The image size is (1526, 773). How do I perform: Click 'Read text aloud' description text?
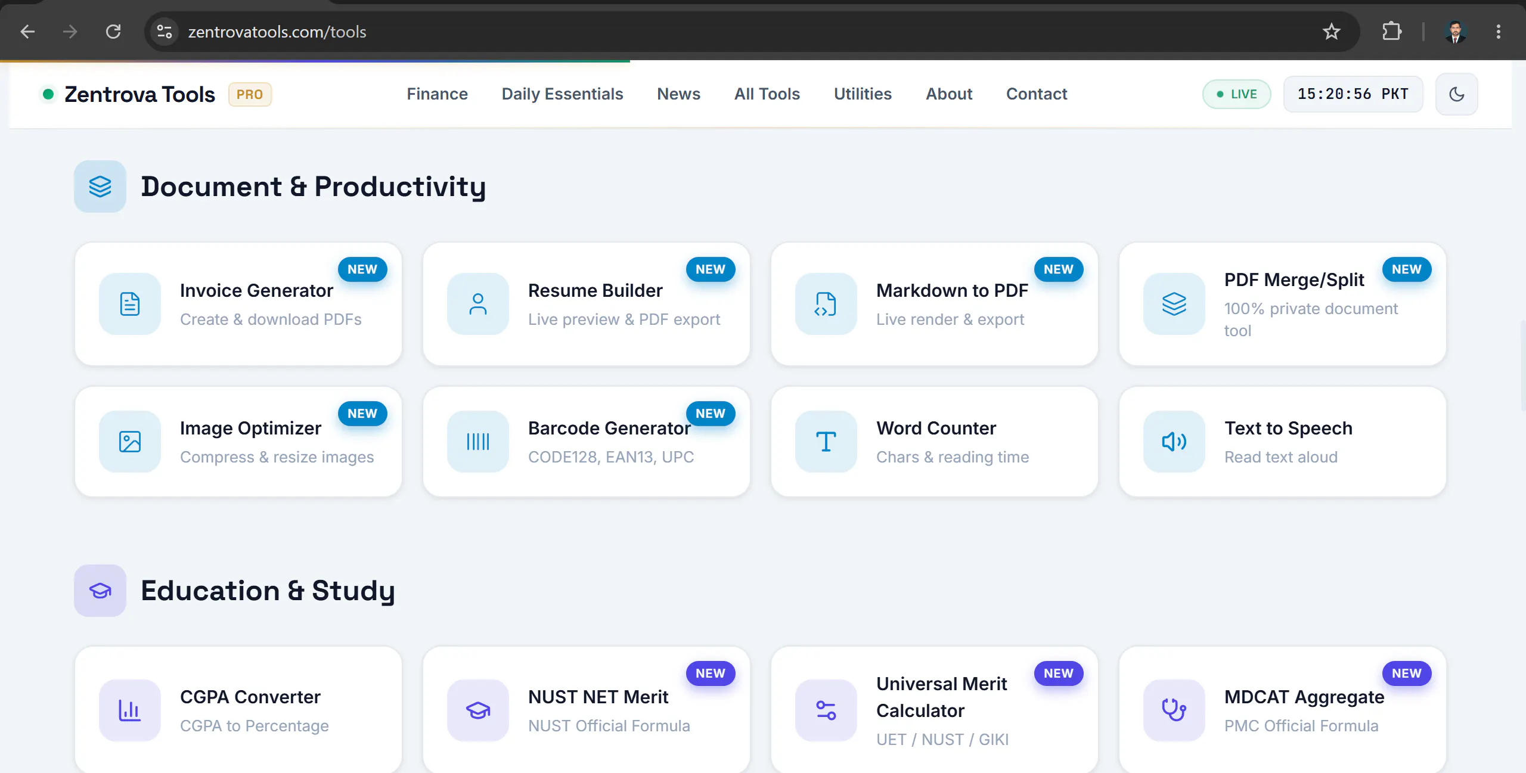point(1281,457)
